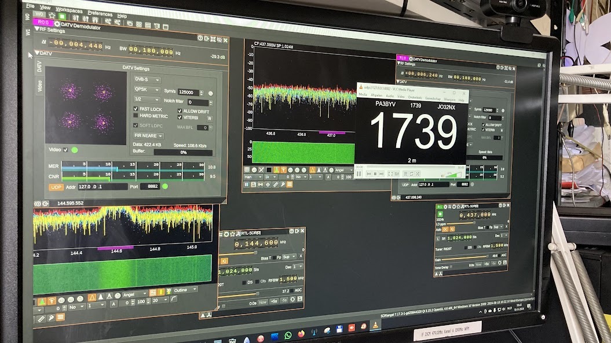
Task: Click the BW 00,180,000 Hz dial in the left demodulator
Action: (x=151, y=51)
